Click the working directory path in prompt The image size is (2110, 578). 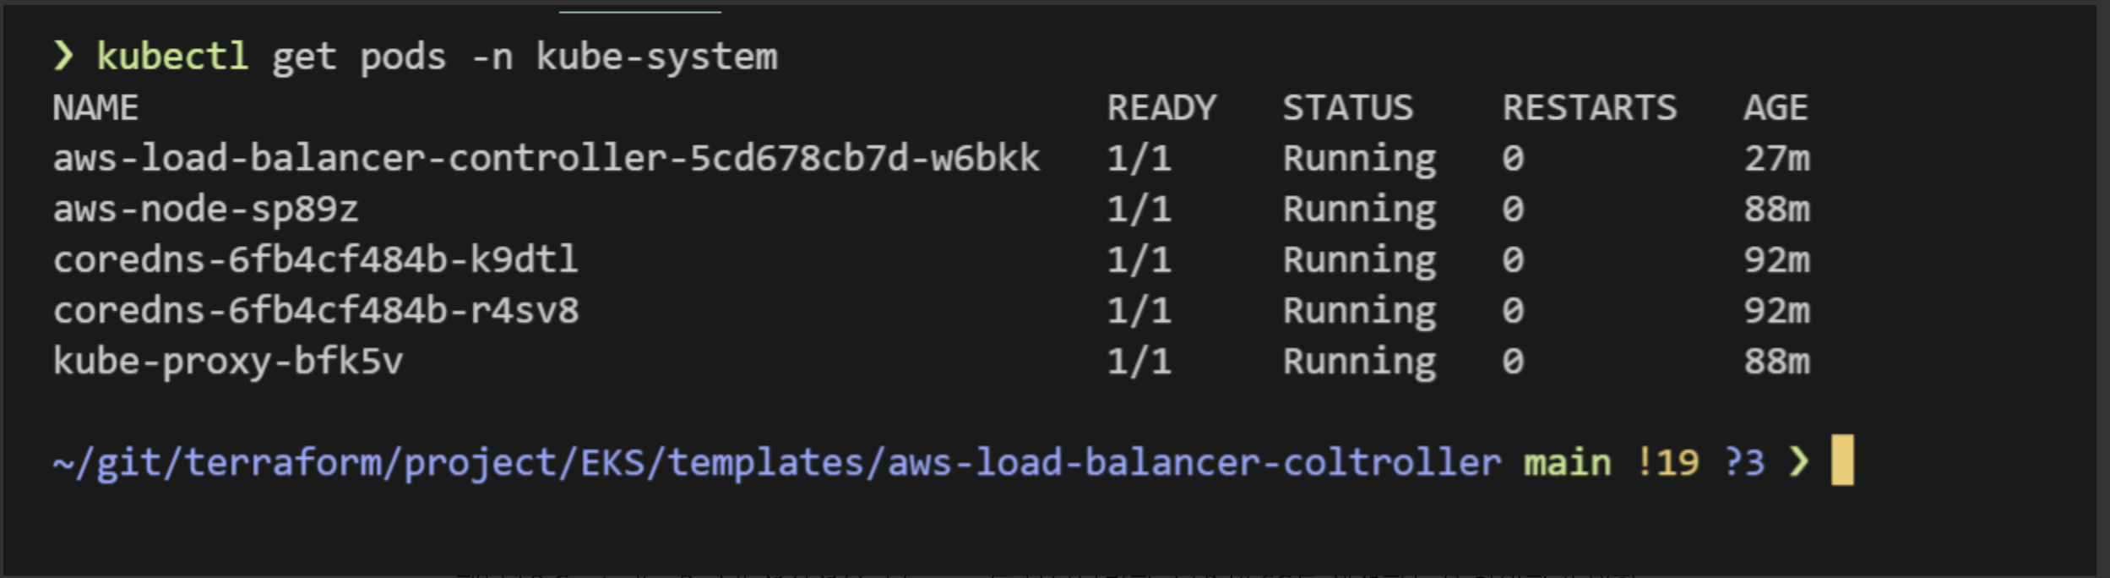[x=777, y=464]
